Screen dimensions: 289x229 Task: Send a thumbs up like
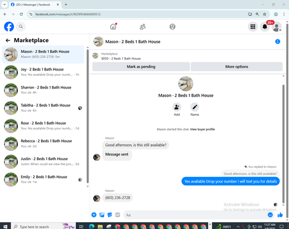click(x=280, y=215)
